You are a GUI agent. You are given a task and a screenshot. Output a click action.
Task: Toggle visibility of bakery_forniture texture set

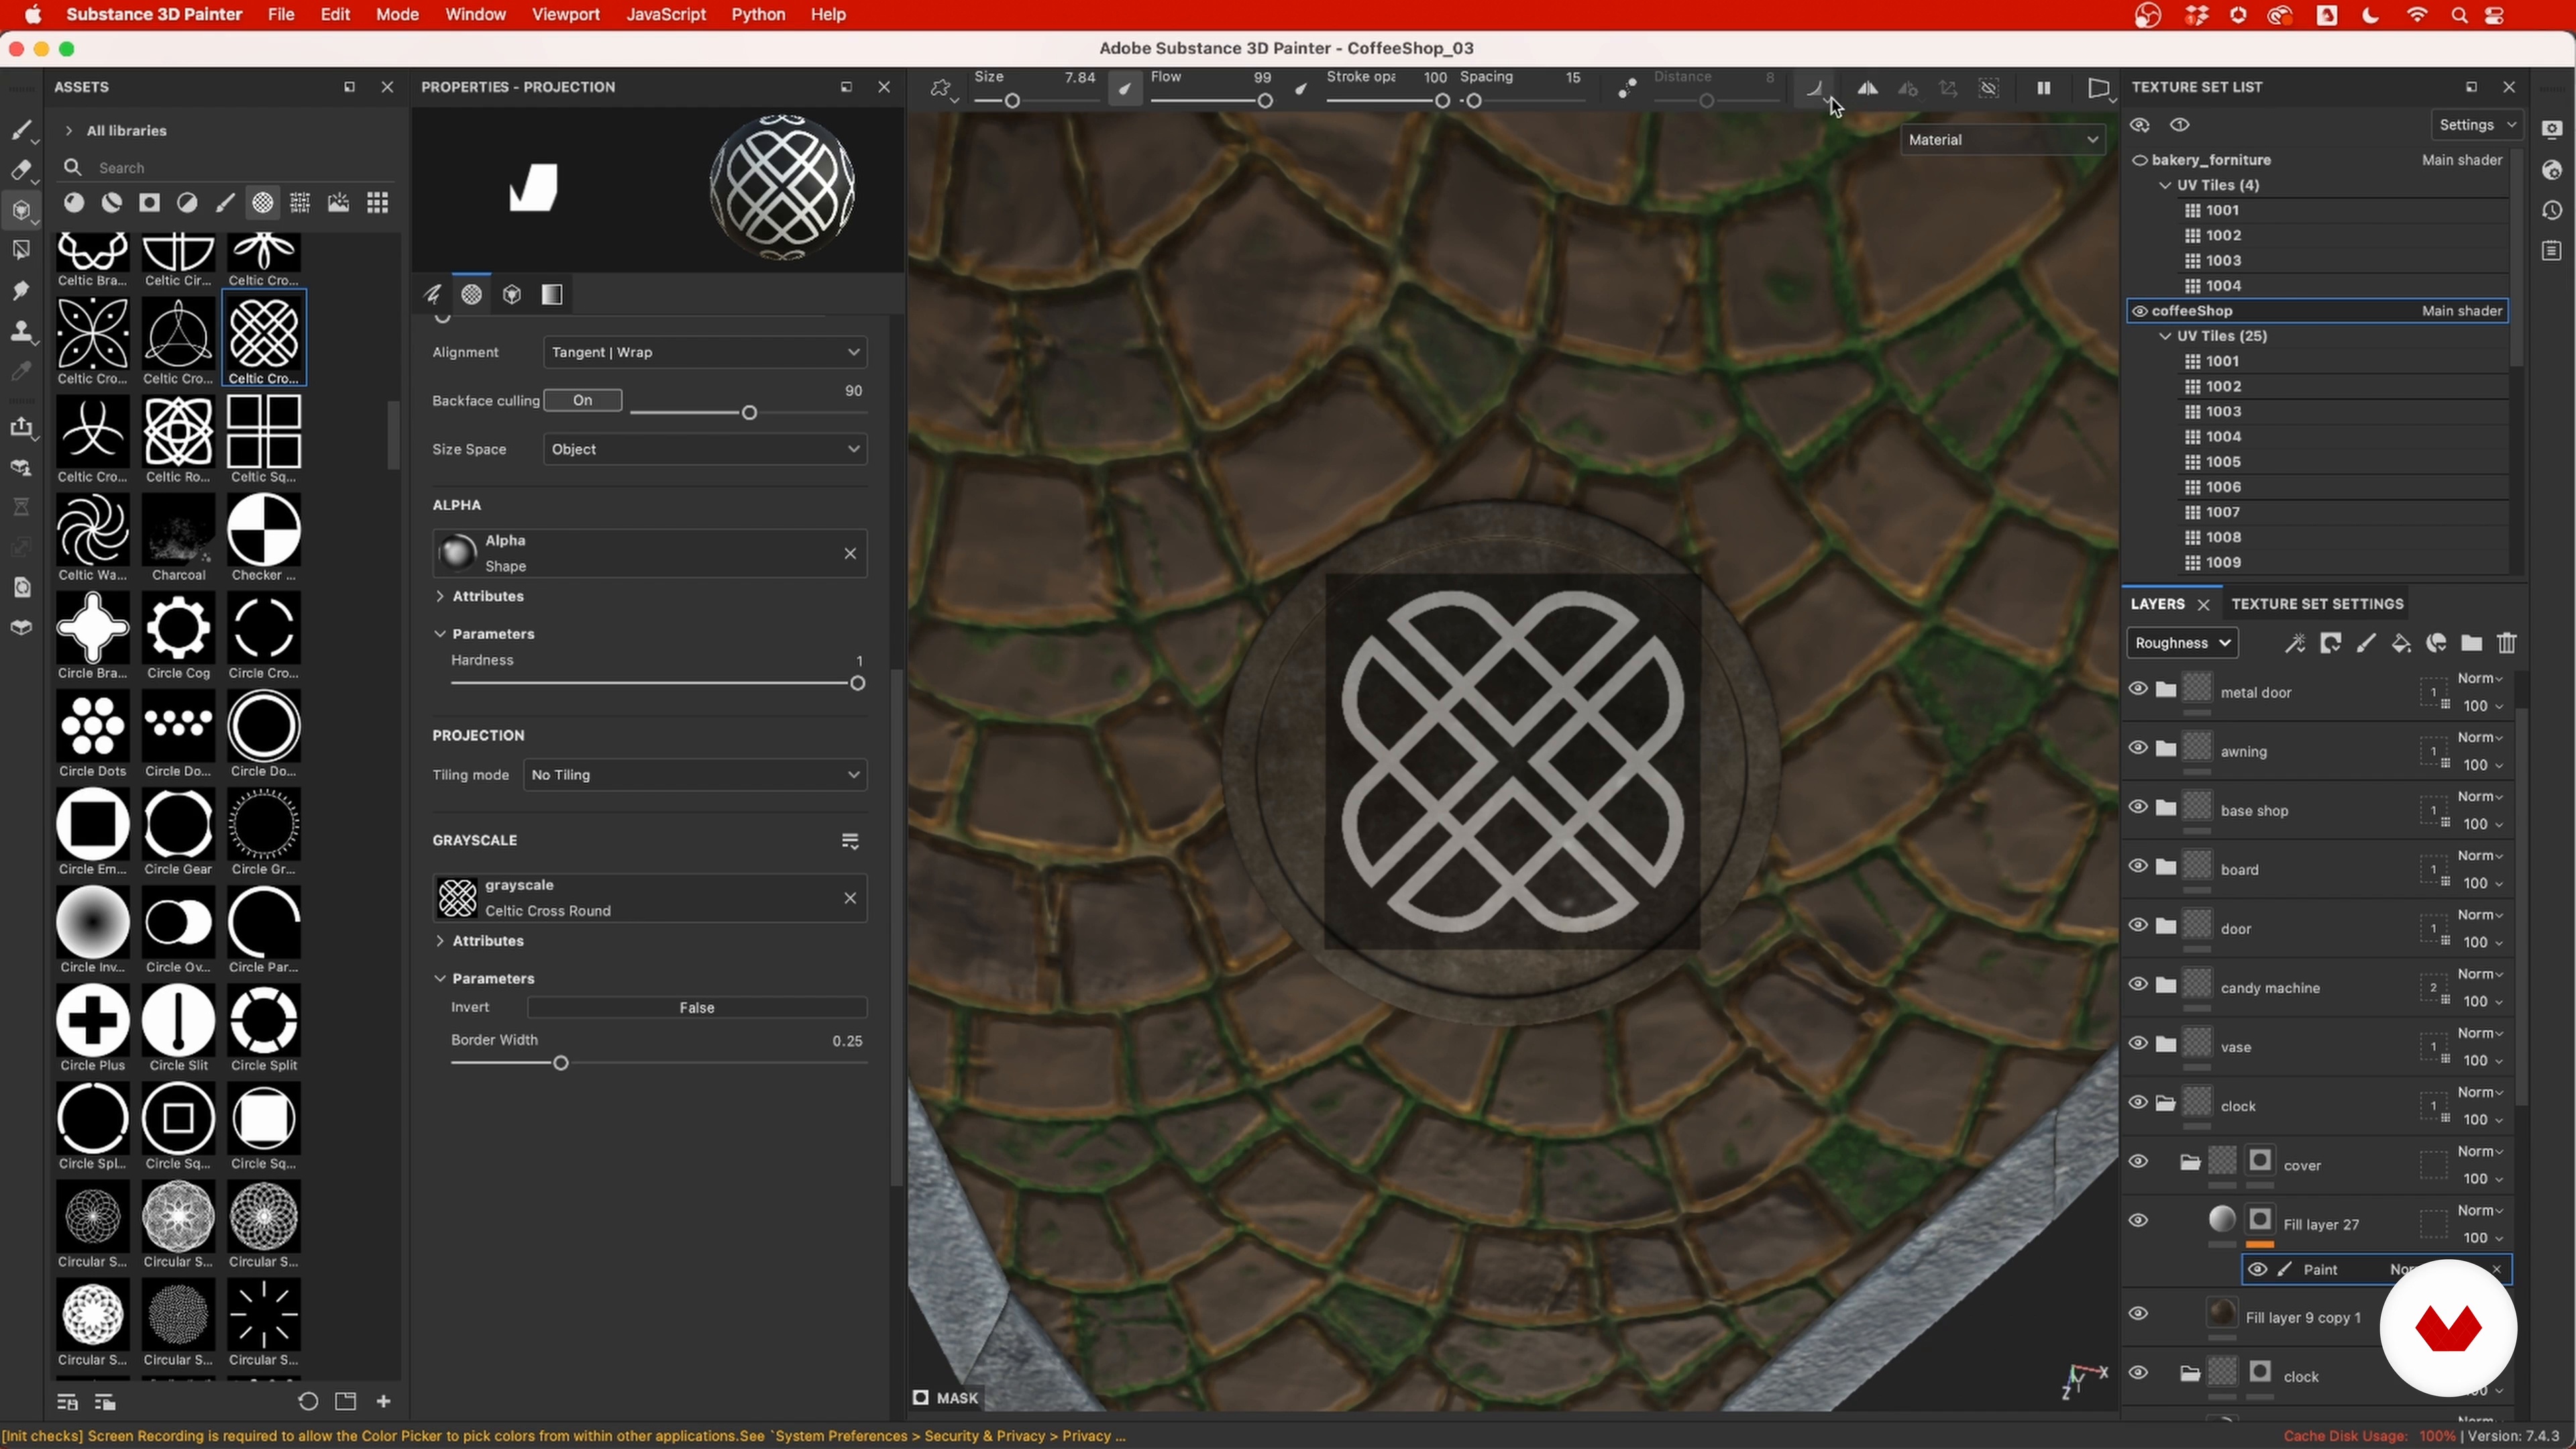pos(2139,160)
